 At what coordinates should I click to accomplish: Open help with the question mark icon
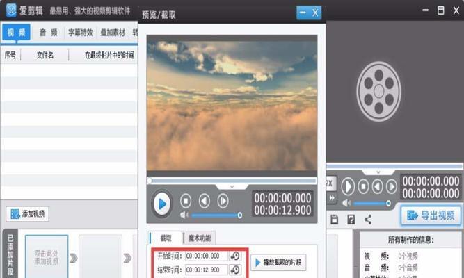pos(351,220)
